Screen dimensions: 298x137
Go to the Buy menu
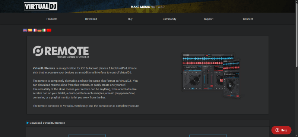point(130,19)
